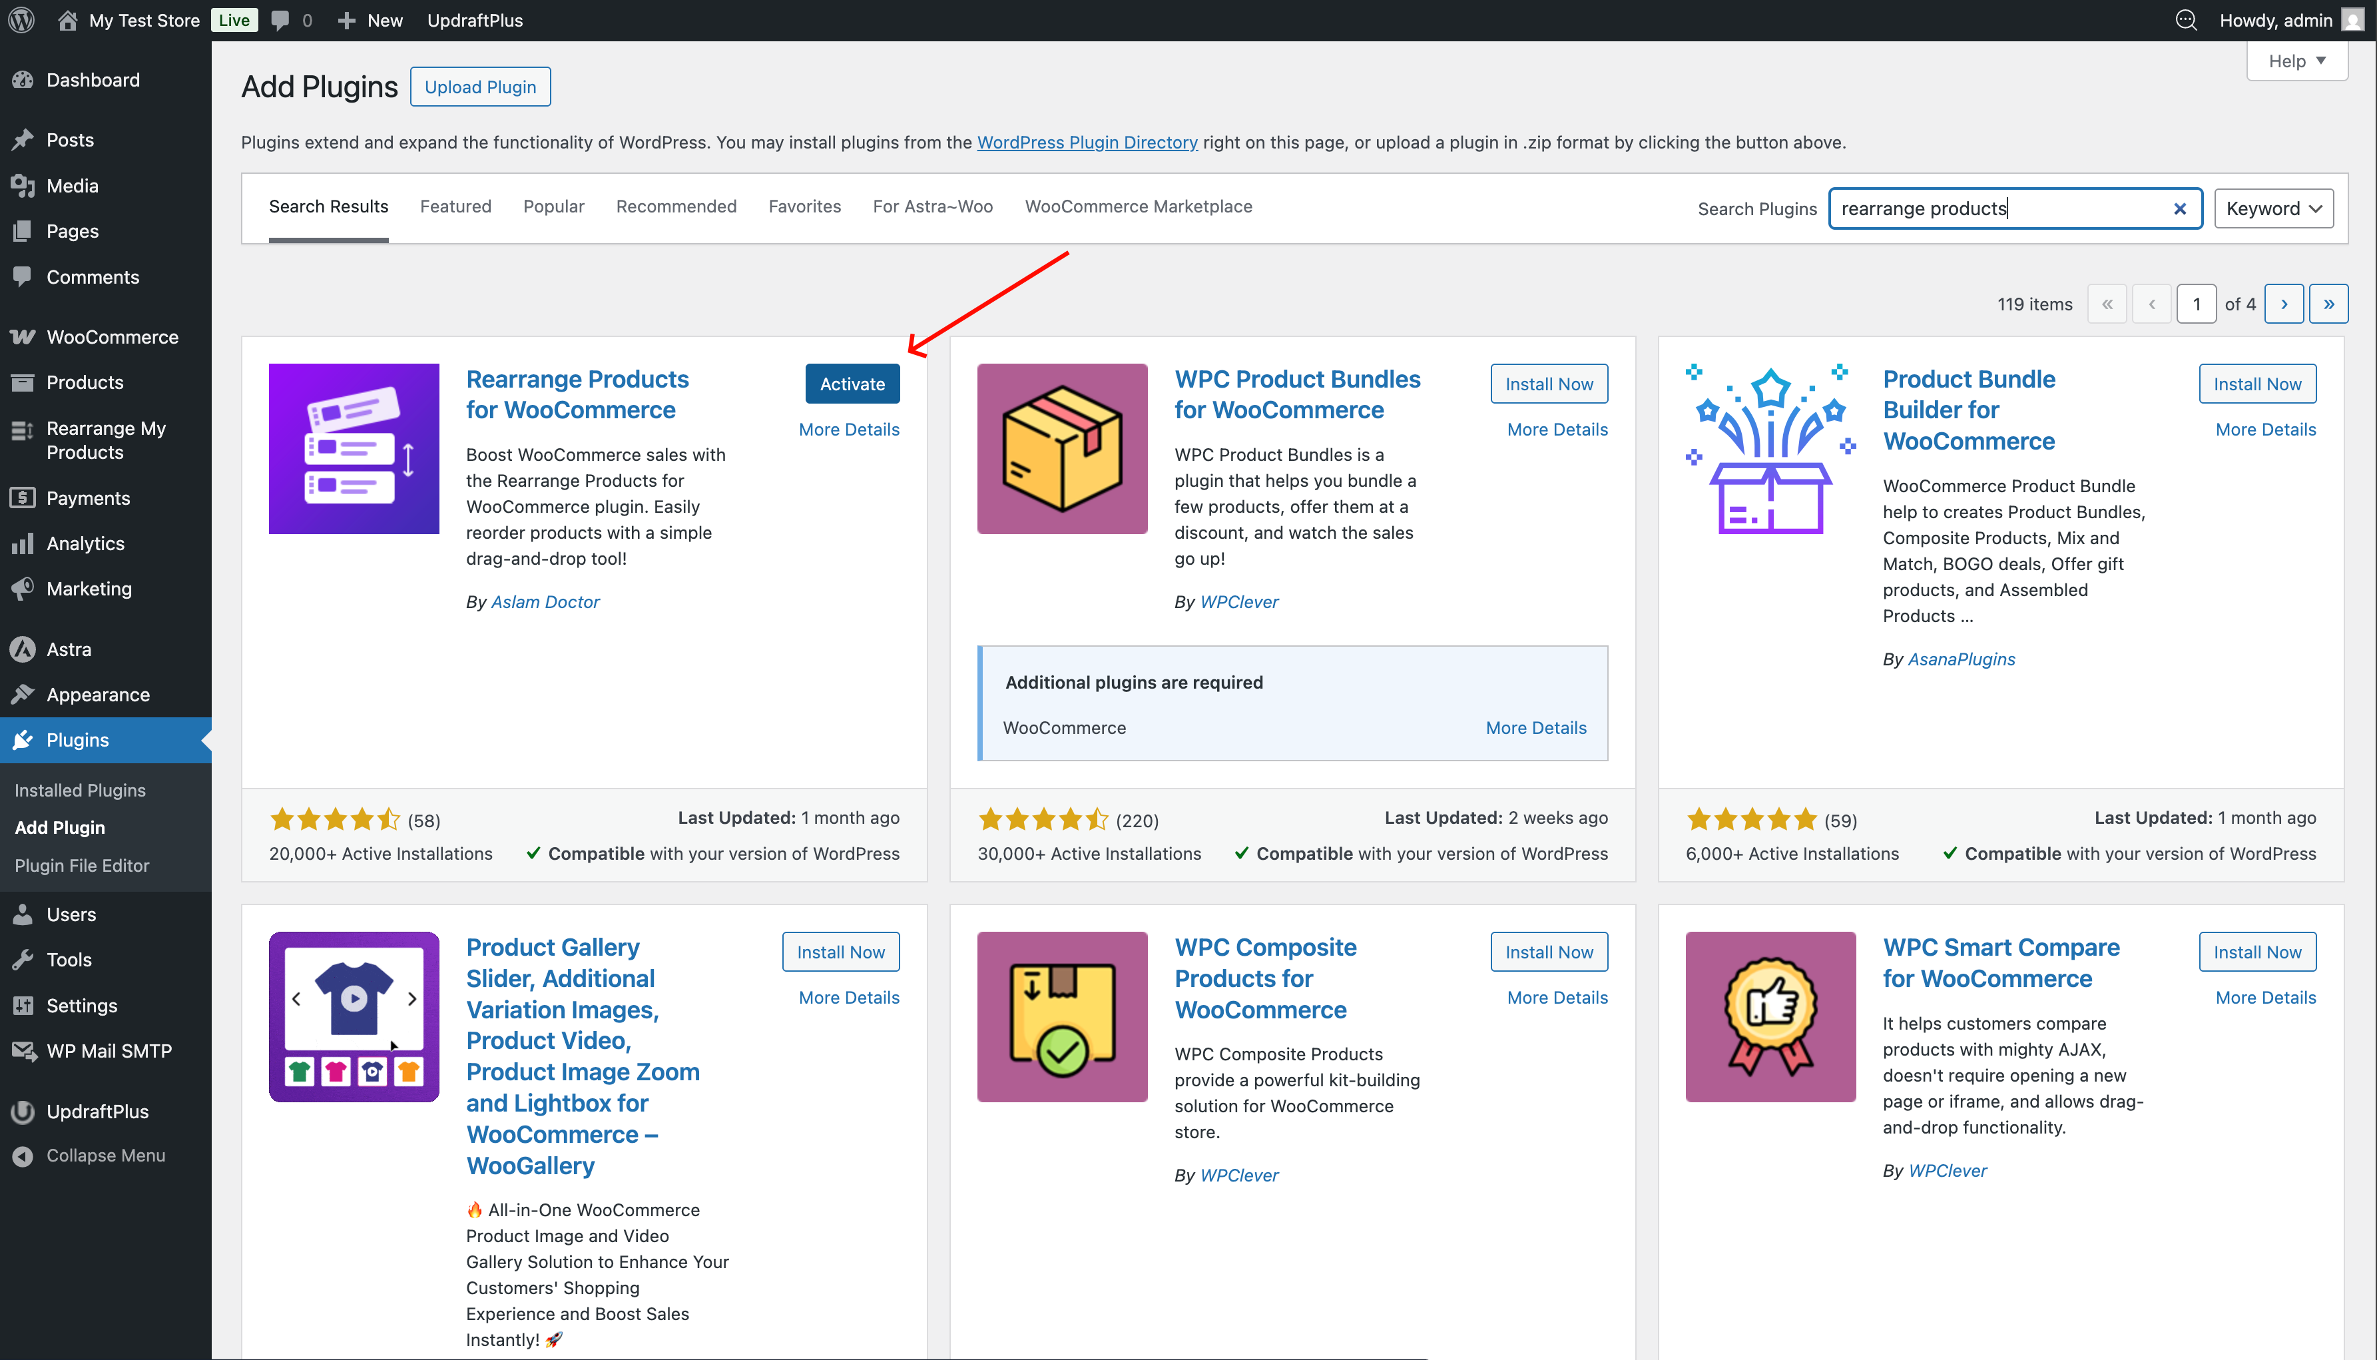Click the Pages icon in sidebar

pyautogui.click(x=23, y=232)
